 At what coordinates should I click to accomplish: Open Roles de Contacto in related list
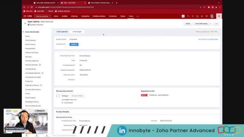[x=32, y=85]
